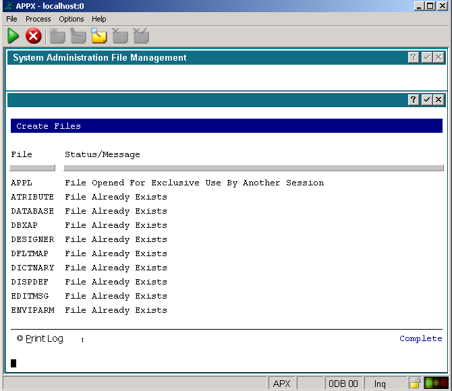This screenshot has width=452, height=391.
Task: Select the DESIGNER file name
Action: [x=32, y=239]
